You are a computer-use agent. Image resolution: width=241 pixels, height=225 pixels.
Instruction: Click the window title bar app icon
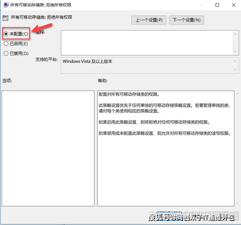click(6, 5)
